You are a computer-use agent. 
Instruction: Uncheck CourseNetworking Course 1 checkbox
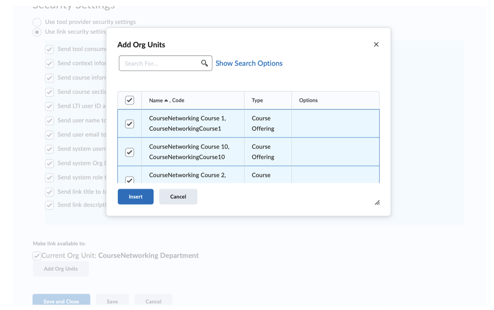click(129, 124)
